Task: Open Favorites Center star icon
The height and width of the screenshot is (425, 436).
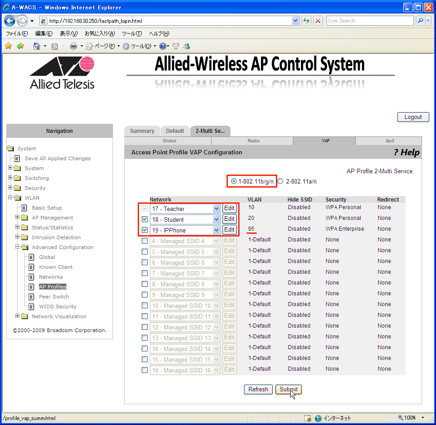Action: pos(9,46)
